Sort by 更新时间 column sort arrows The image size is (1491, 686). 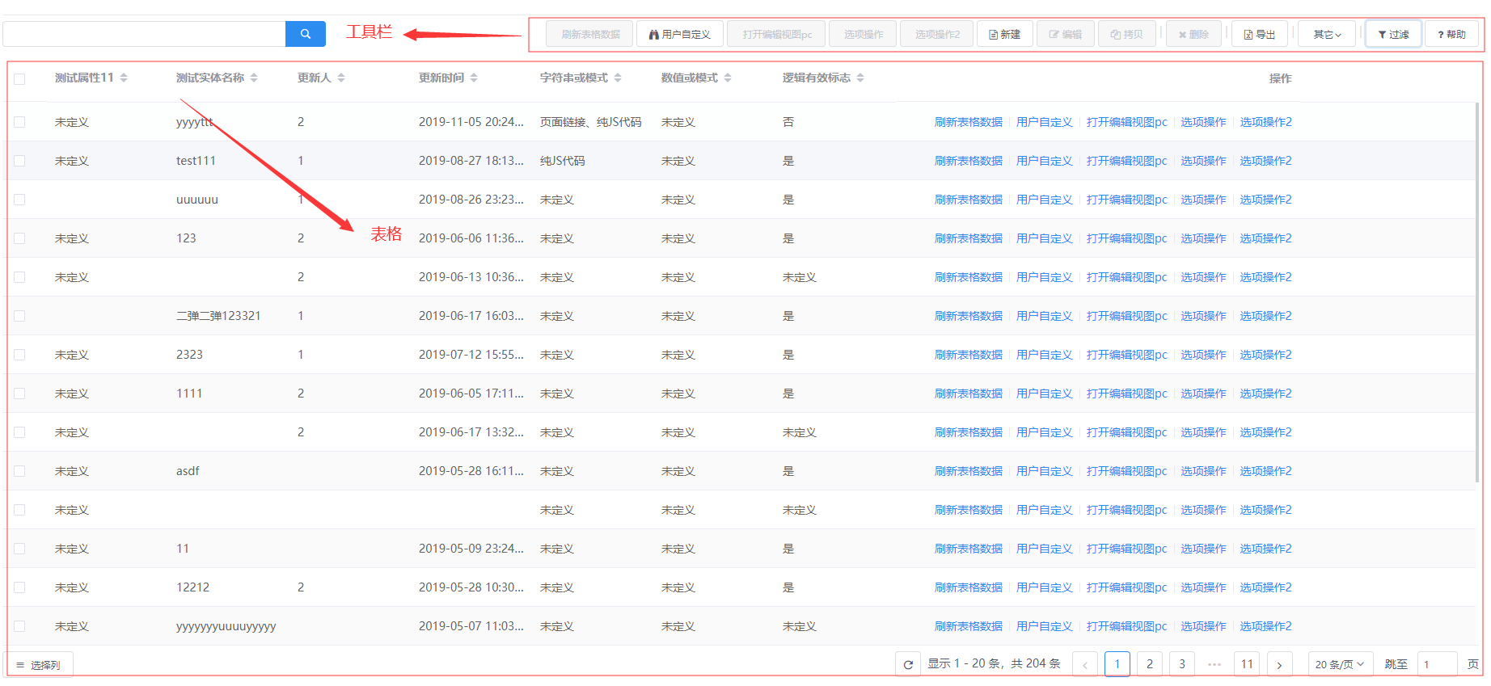pyautogui.click(x=474, y=78)
